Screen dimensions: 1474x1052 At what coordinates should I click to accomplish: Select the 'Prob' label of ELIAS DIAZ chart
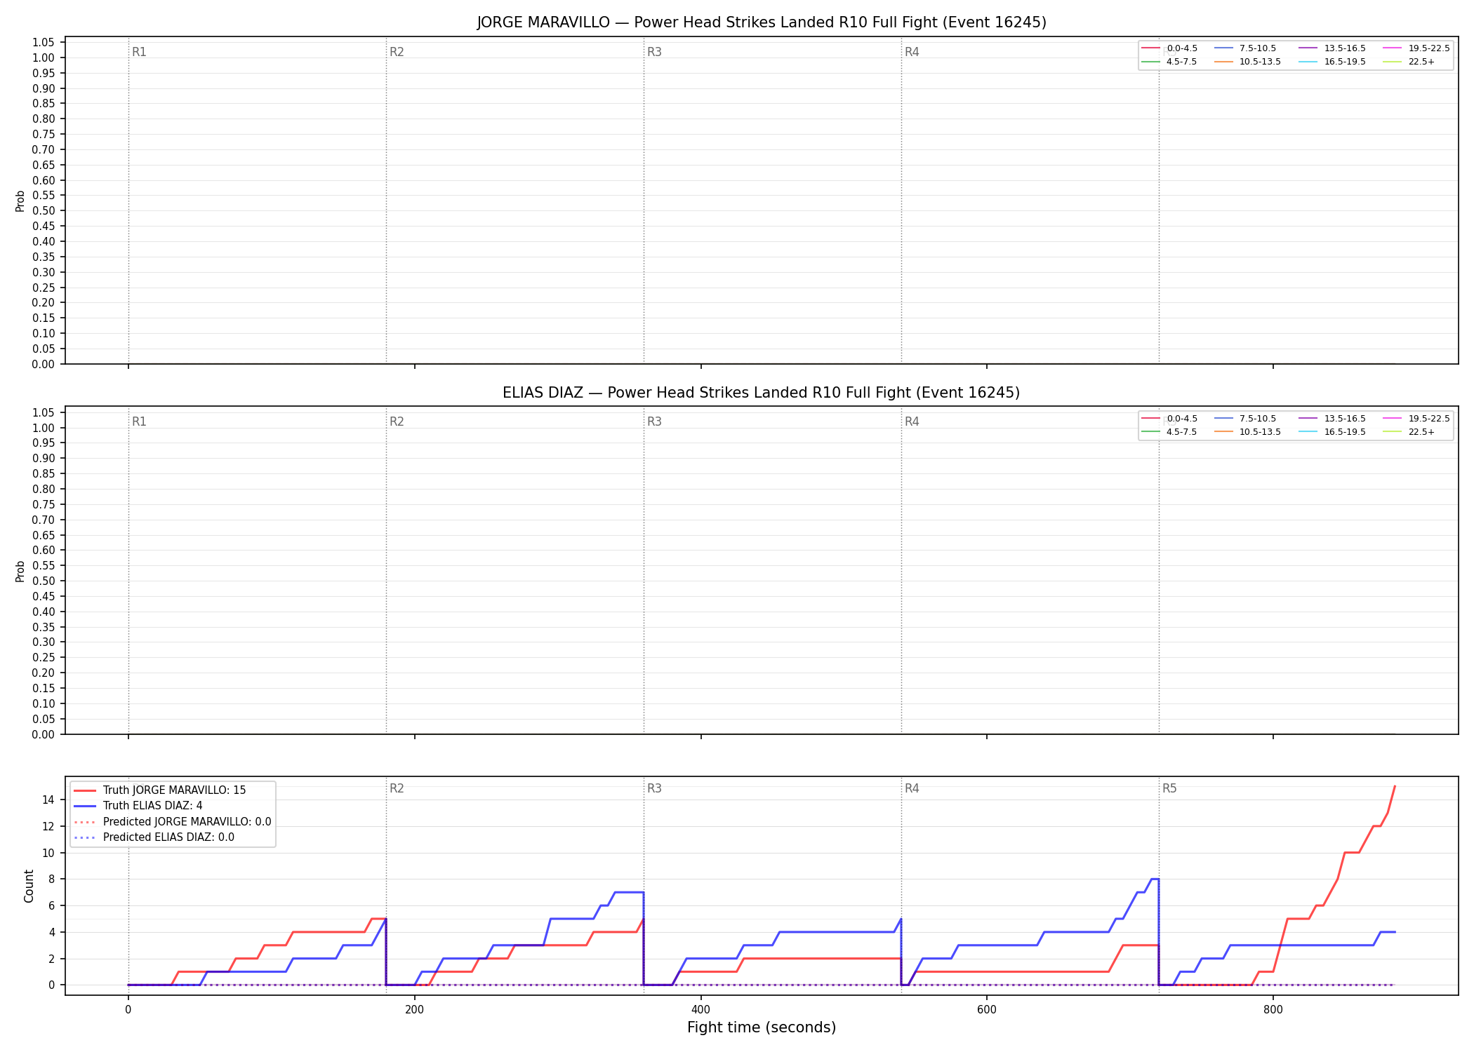tap(20, 571)
